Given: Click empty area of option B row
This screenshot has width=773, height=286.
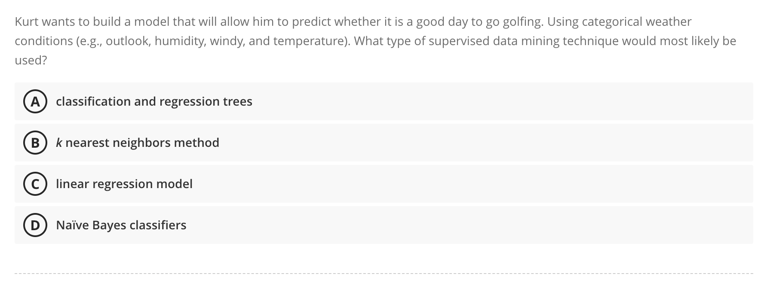Looking at the screenshot, I should [486, 143].
